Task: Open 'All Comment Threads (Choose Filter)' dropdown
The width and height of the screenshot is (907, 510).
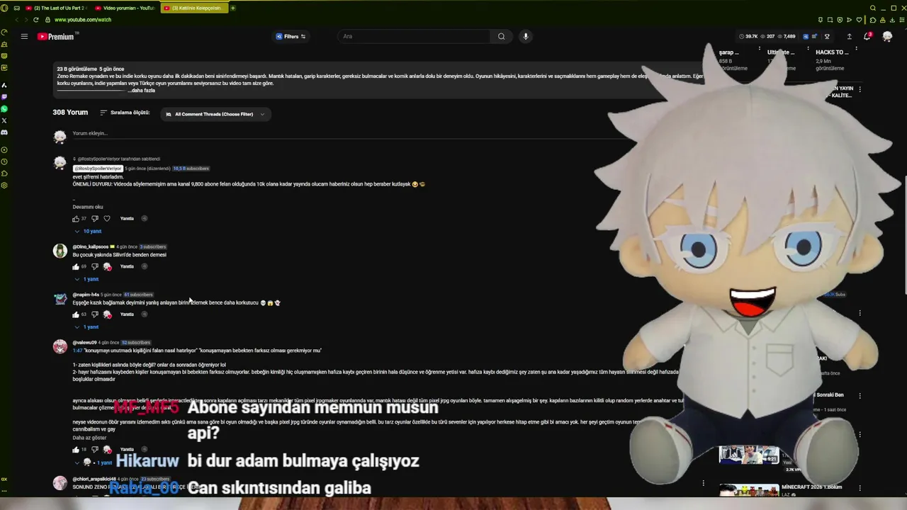Action: point(215,114)
